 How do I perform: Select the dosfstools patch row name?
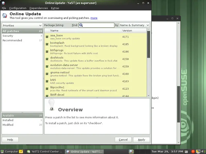(57, 57)
